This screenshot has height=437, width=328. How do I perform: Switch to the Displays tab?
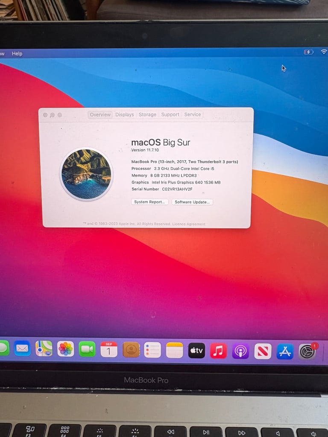coord(125,114)
